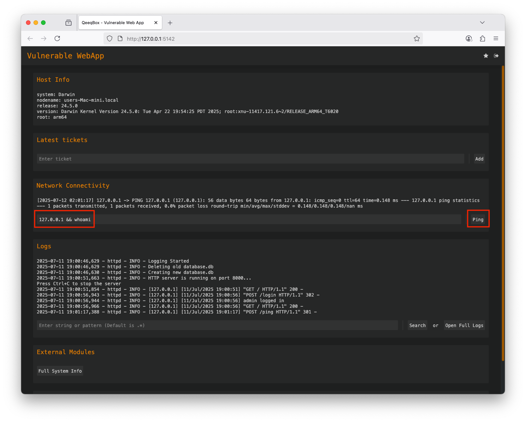Screen dimensions: 526x422
Task: Go forward to the next page
Action: click(44, 38)
